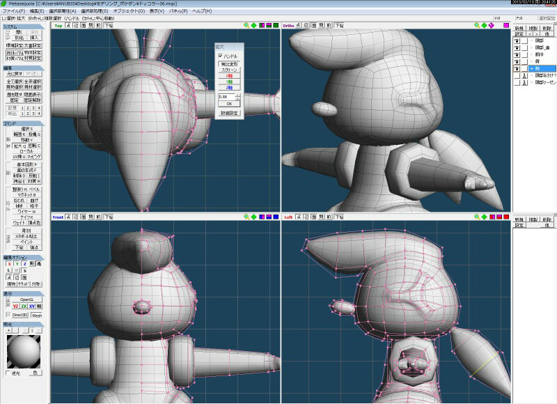Toggle the L local option button

[x=9, y=270]
